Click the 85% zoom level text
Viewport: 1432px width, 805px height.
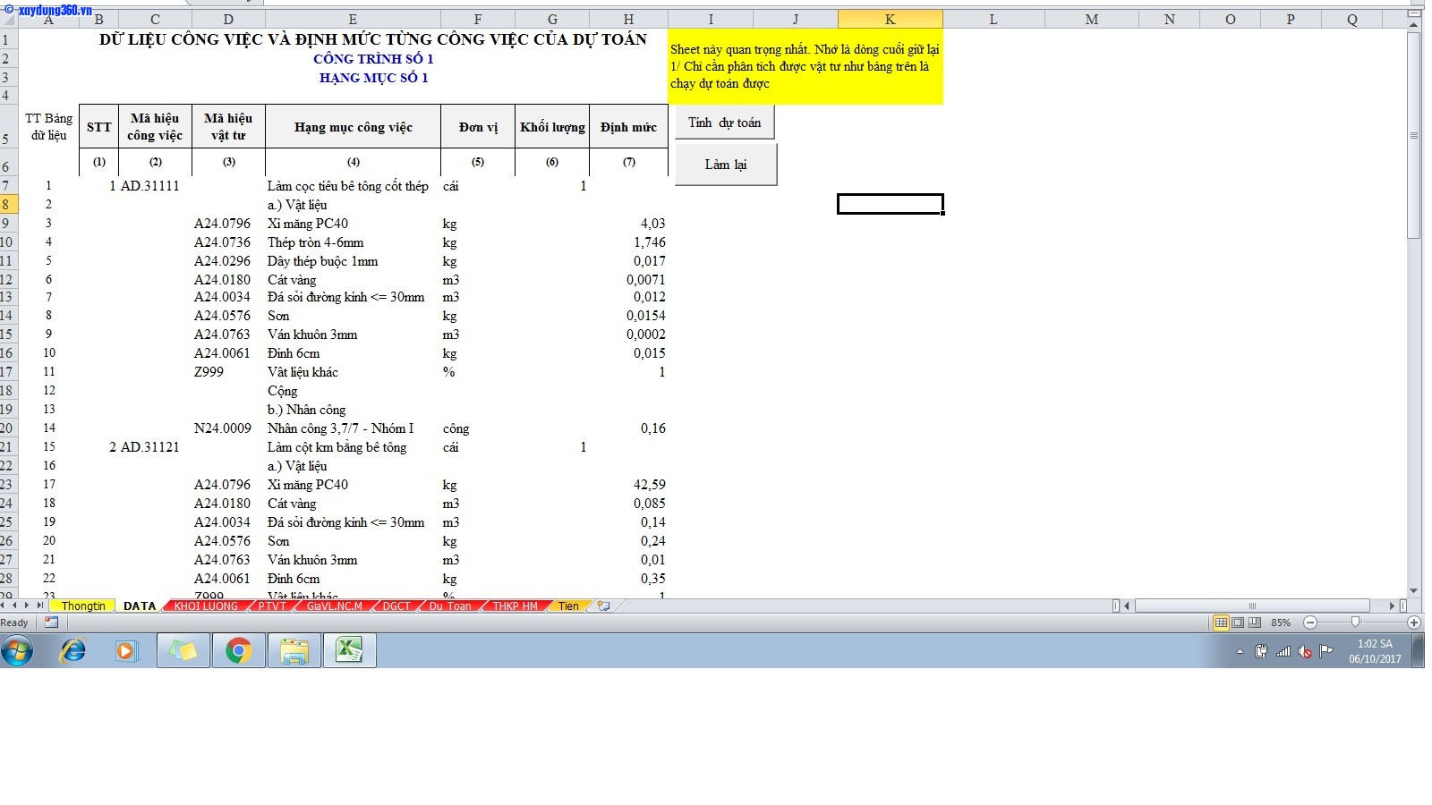point(1281,623)
